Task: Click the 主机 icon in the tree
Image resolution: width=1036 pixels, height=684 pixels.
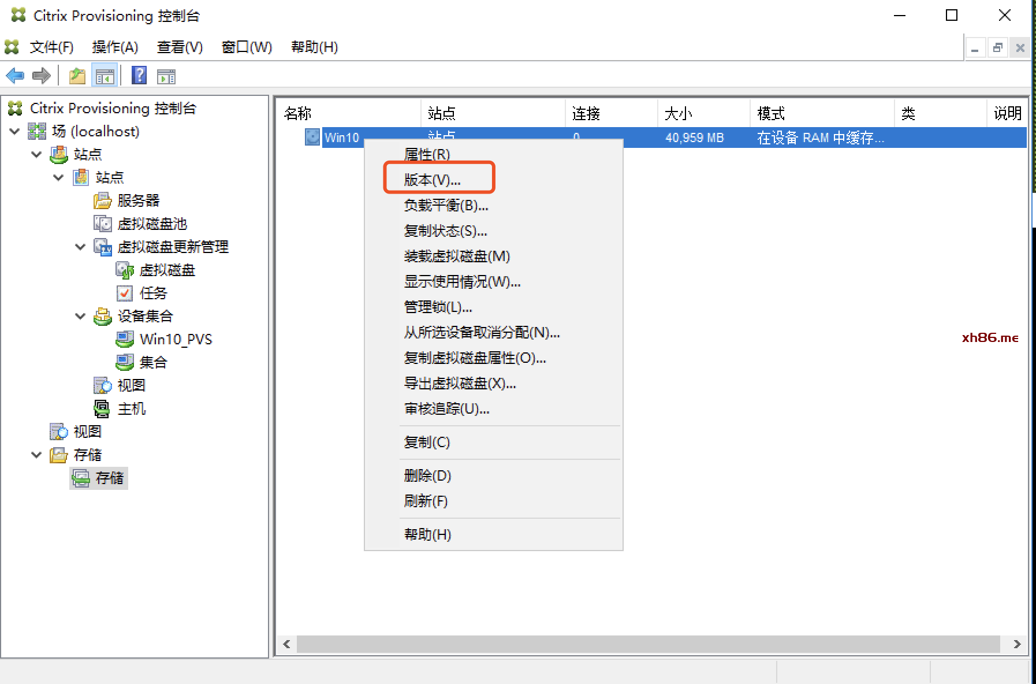Action: coord(102,408)
